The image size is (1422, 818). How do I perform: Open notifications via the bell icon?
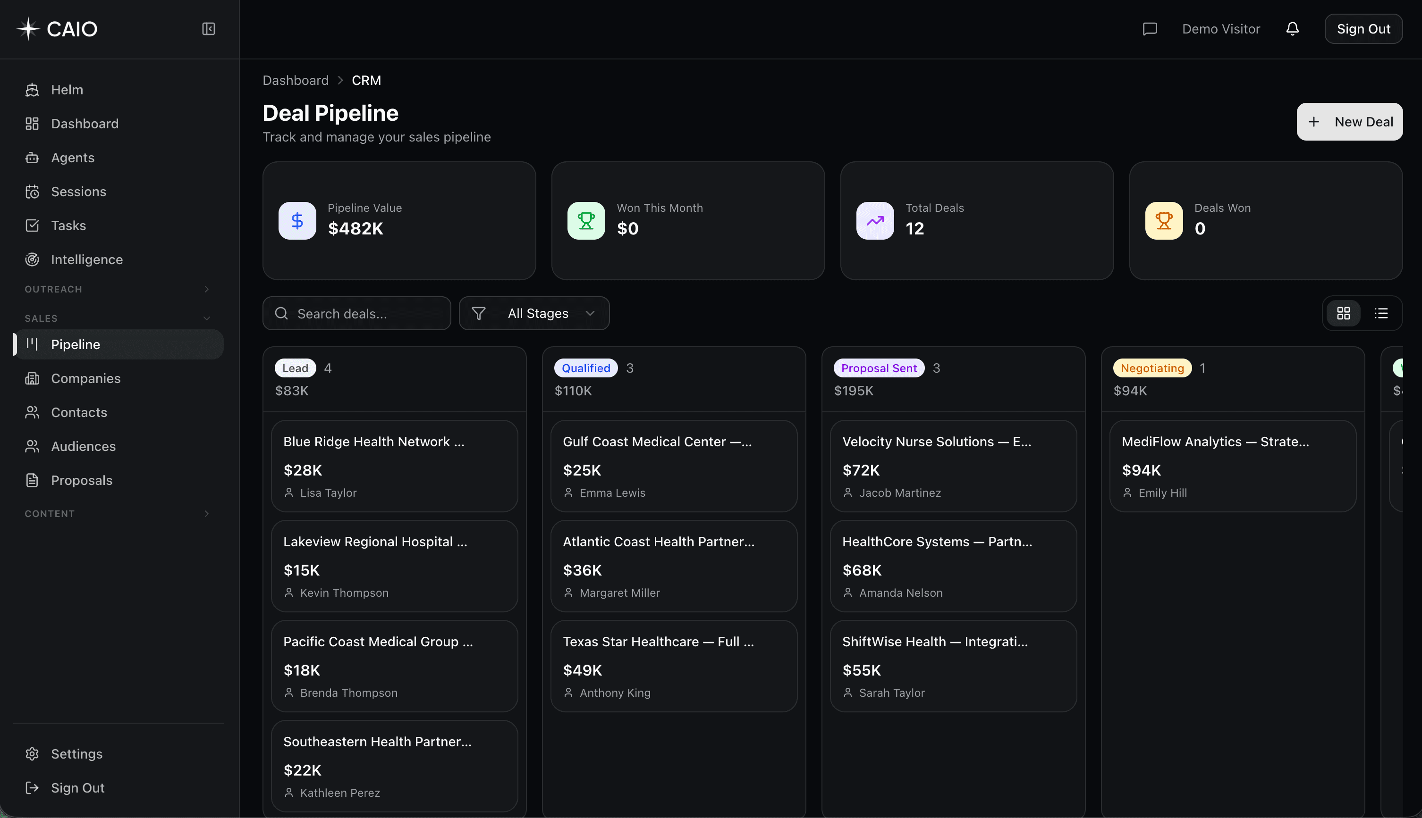tap(1292, 29)
